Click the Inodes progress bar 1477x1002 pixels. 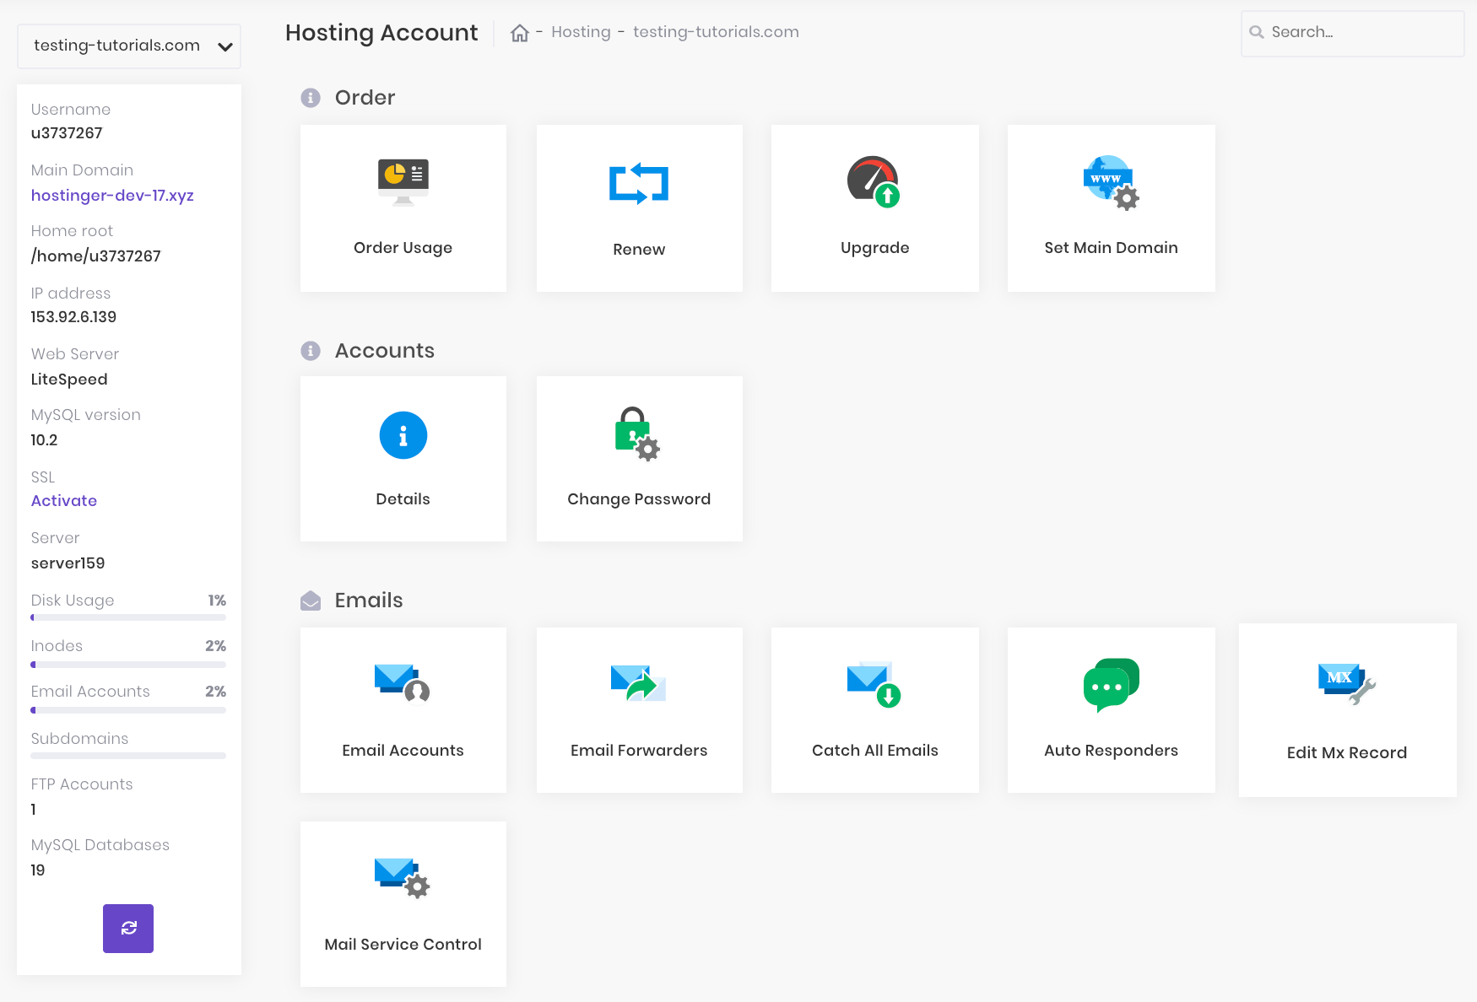[128, 665]
